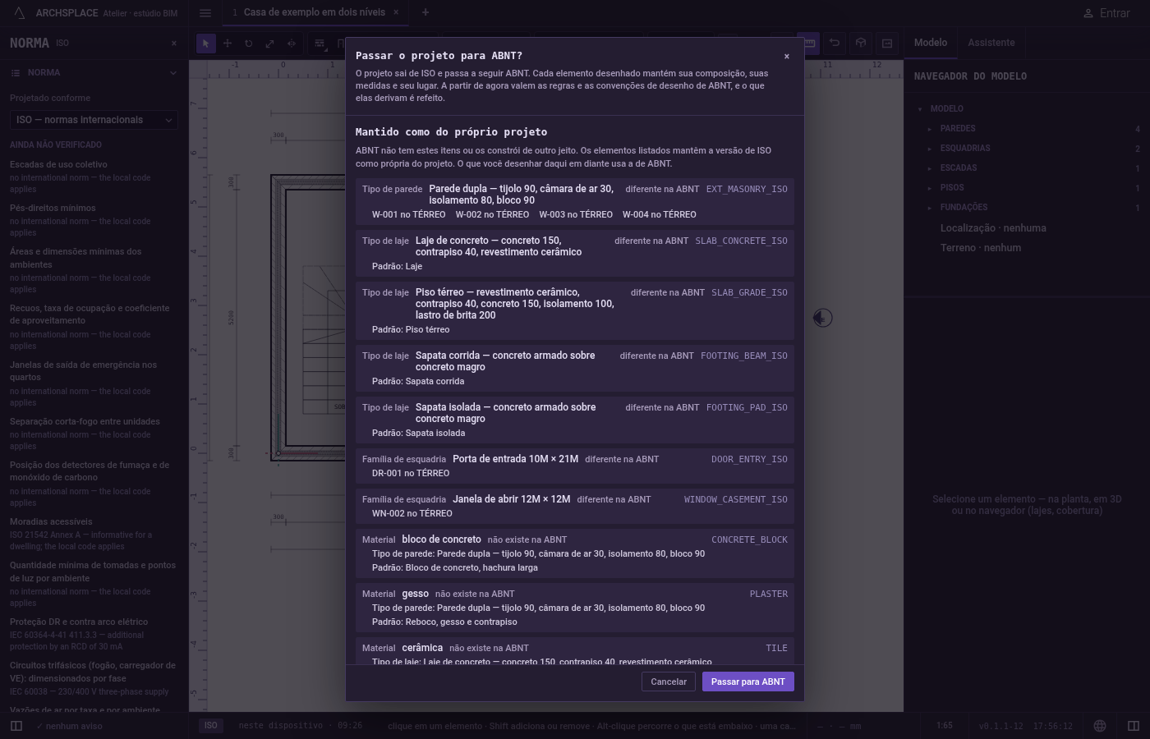Click the 1:65 scale in status bar
The height and width of the screenshot is (739, 1150).
(x=945, y=726)
